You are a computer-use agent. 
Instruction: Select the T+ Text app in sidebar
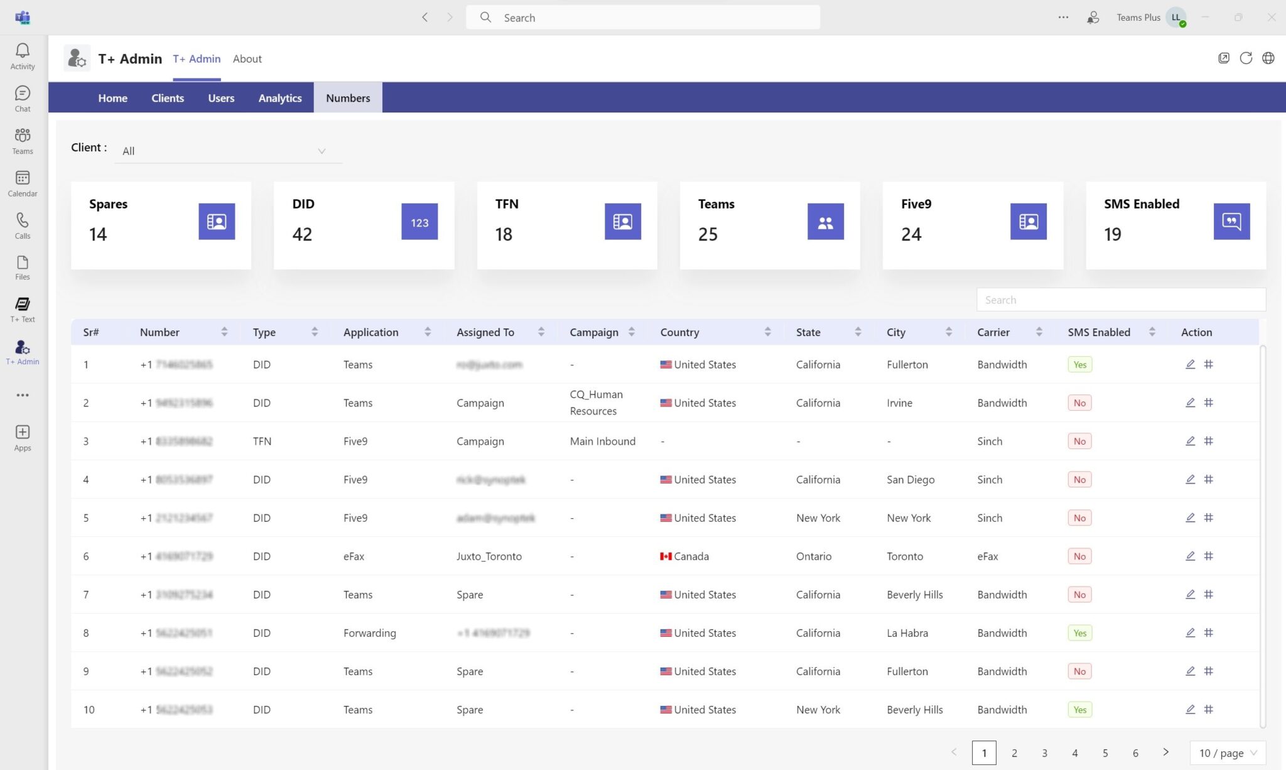[x=22, y=308]
